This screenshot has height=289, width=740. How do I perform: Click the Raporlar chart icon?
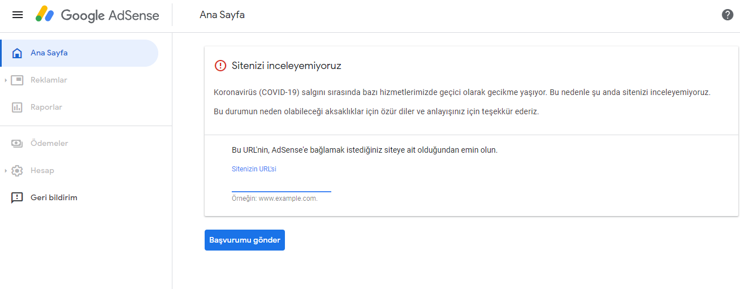tap(18, 107)
